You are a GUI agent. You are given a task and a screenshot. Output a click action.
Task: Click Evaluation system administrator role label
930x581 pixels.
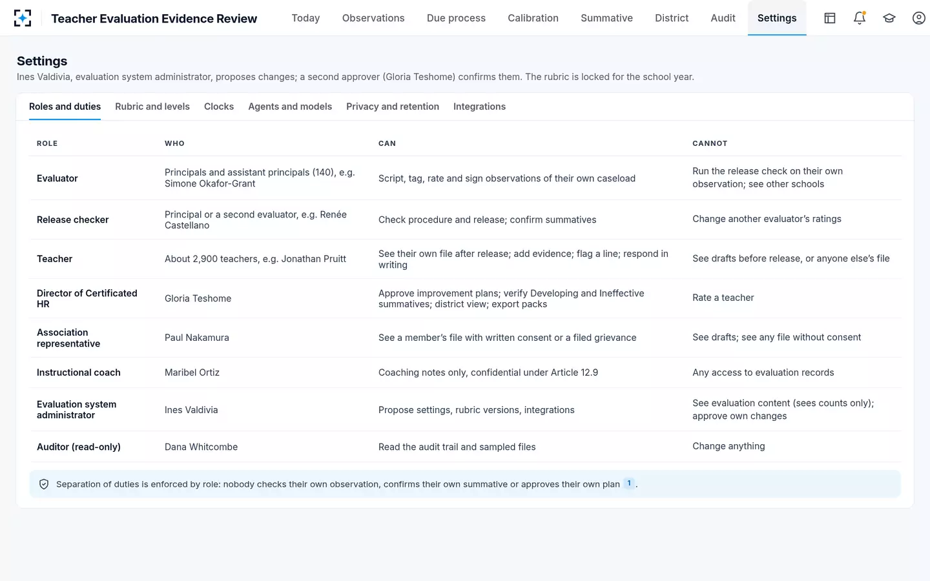tap(77, 409)
